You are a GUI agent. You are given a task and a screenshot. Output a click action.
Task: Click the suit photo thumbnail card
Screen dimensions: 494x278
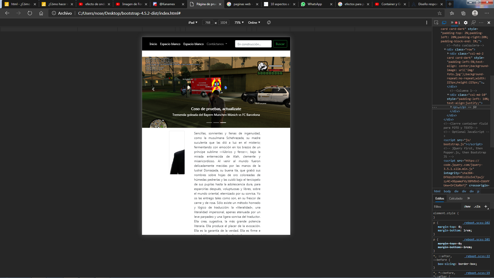click(177, 153)
